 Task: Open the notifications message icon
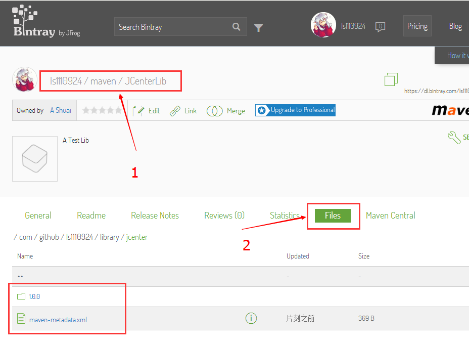pos(380,27)
